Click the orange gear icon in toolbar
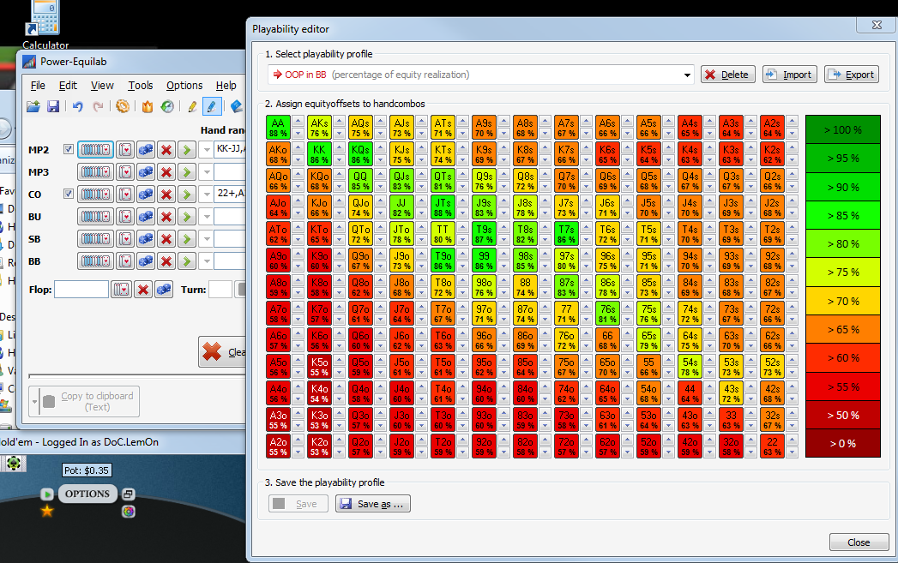 coord(123,106)
